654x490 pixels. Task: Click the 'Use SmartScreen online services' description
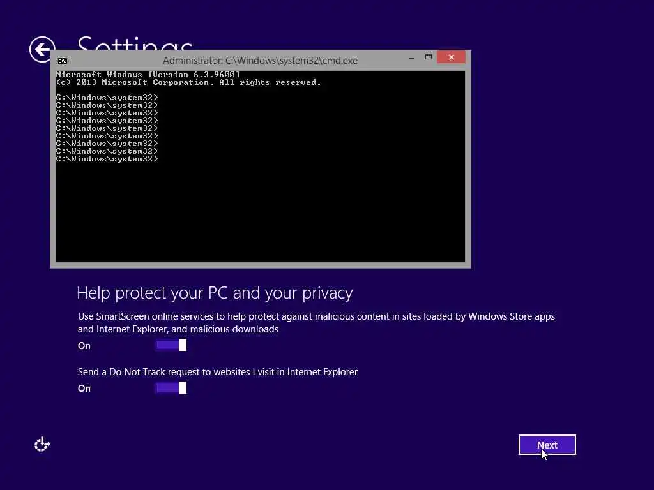pyautogui.click(x=316, y=322)
